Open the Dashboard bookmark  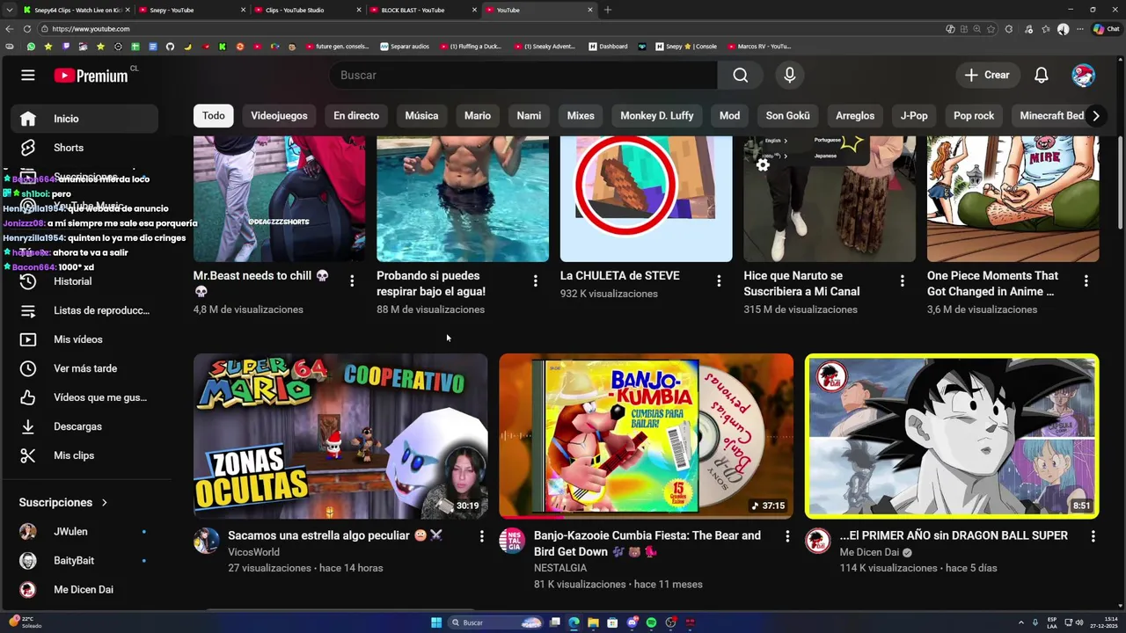608,47
